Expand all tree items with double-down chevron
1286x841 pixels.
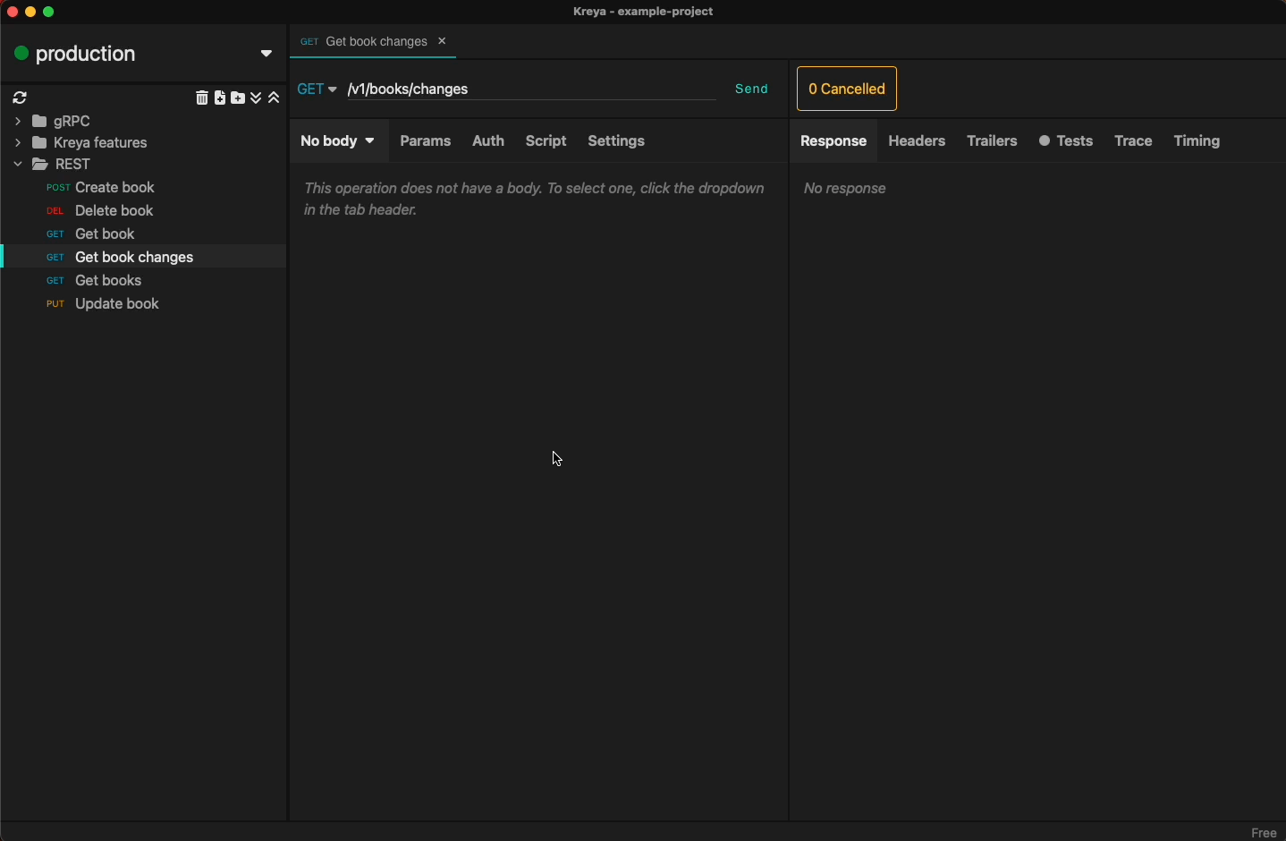click(258, 98)
